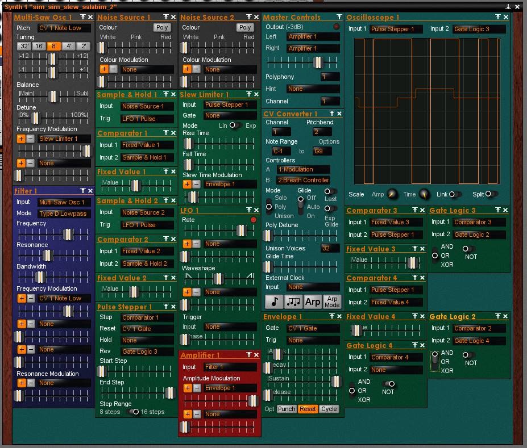Select the 16' tuning option
This screenshot has width=527, height=448.
point(39,46)
